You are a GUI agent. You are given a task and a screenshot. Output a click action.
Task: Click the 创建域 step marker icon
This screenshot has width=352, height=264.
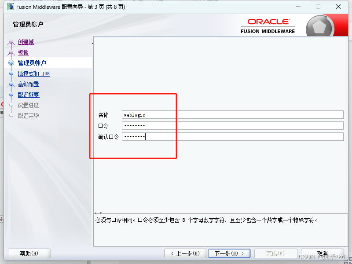point(11,42)
